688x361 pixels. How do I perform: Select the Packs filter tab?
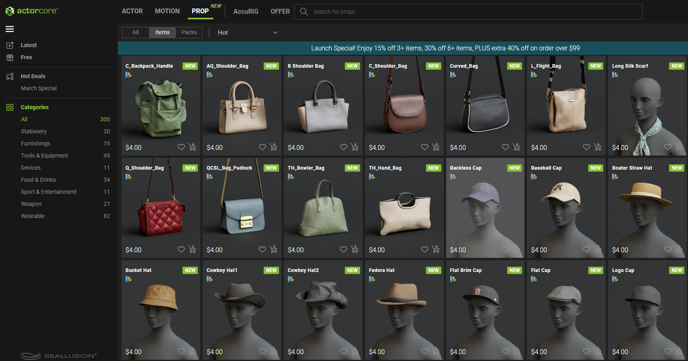pyautogui.click(x=189, y=32)
